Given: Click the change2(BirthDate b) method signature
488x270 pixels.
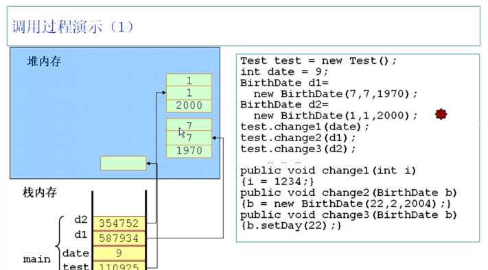Looking at the screenshot, I should point(349,193).
